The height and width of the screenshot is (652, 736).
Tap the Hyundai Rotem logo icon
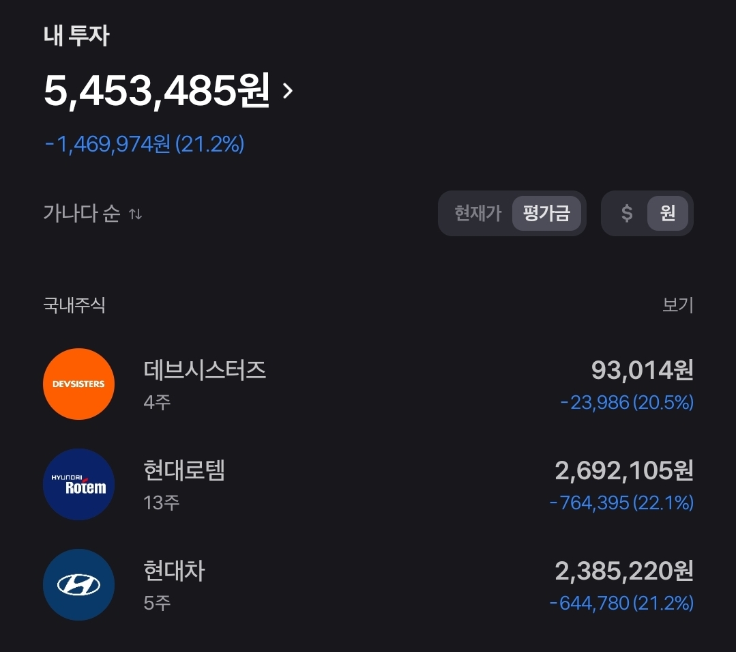coord(78,484)
